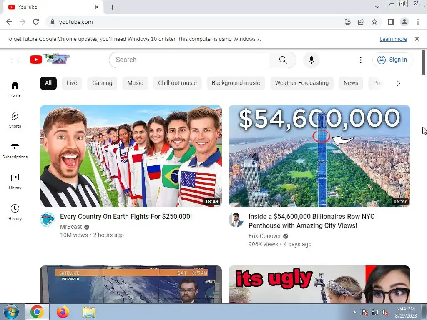The image size is (427, 320).
Task: Select the Weather Forecasting chip
Action: [302, 83]
